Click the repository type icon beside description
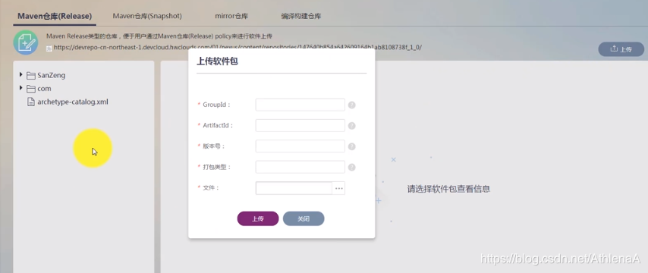The width and height of the screenshot is (648, 273). [x=26, y=42]
